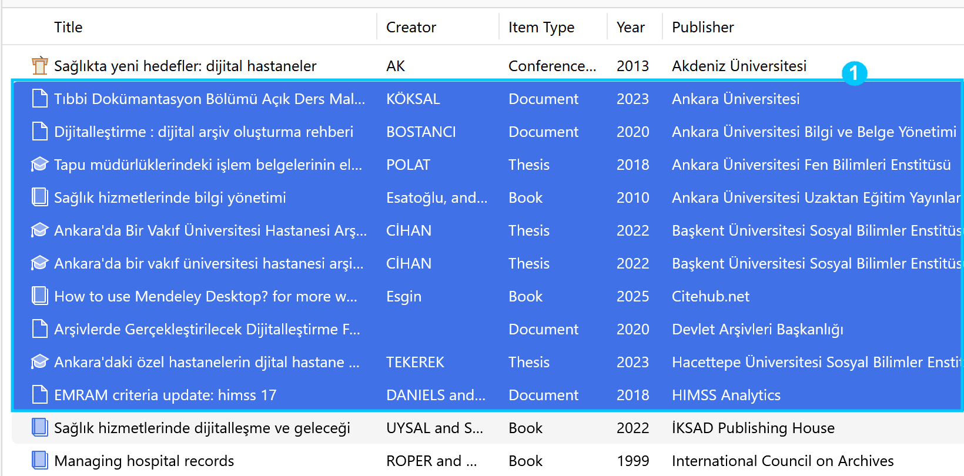Select title 'Dijitalleştirme : dijital arşiv oluşturma rehberi'
The image size is (964, 476).
click(204, 132)
